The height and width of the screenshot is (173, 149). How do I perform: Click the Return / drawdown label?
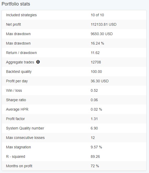tap(21, 53)
